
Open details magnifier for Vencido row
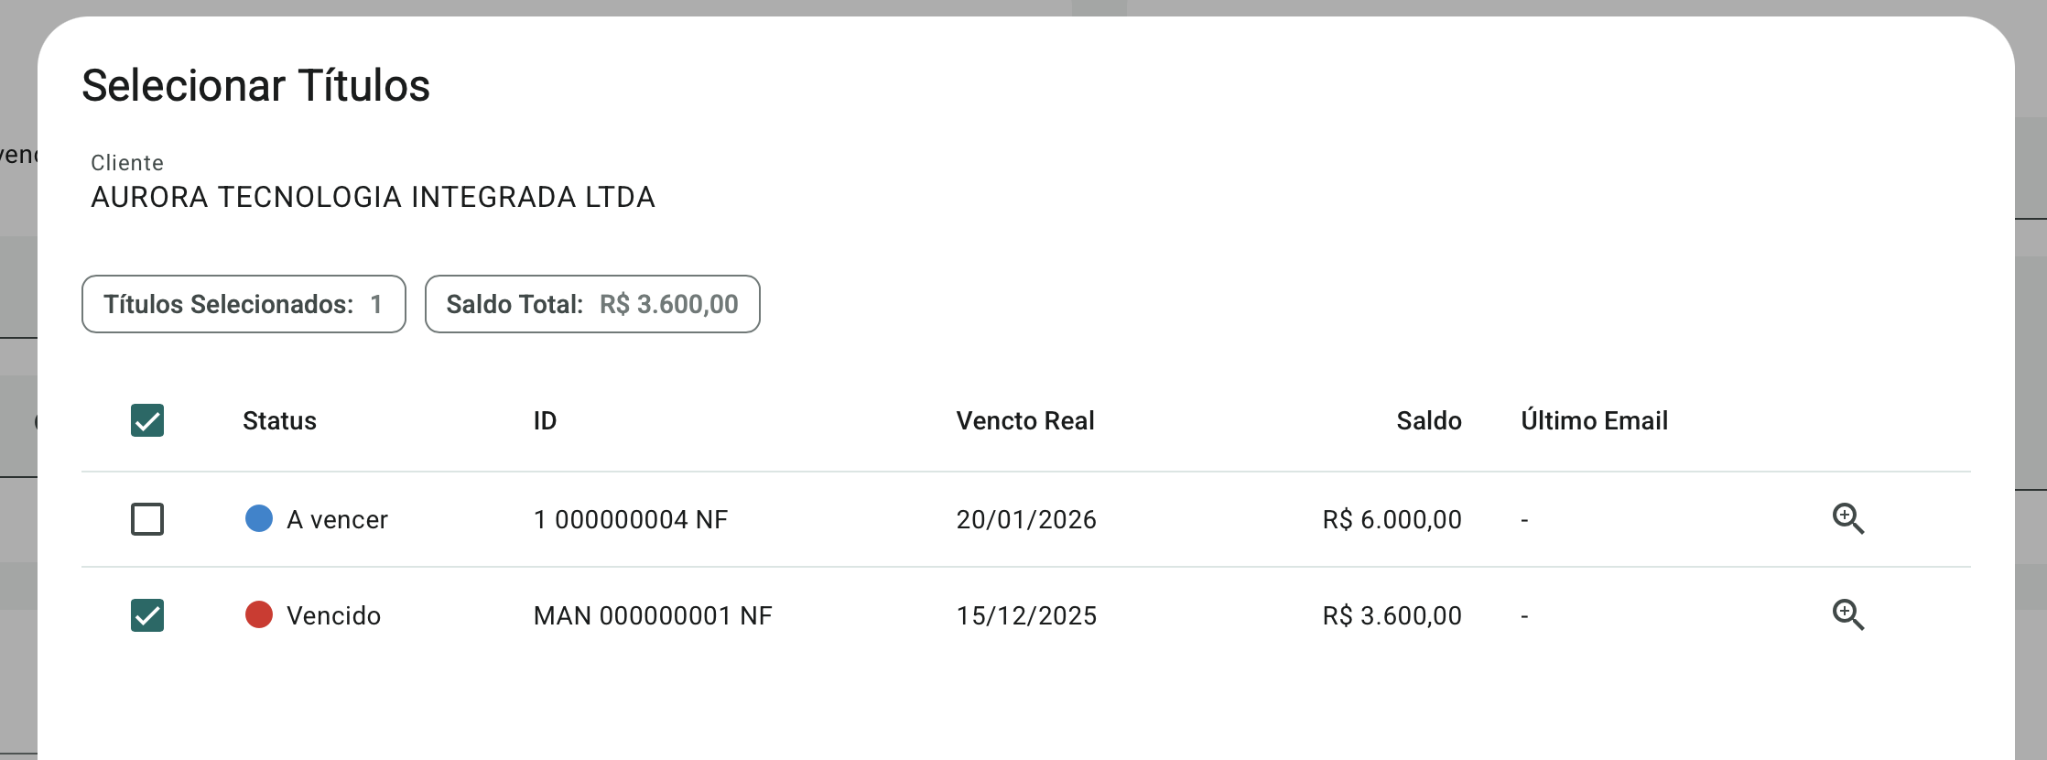[x=1847, y=614]
